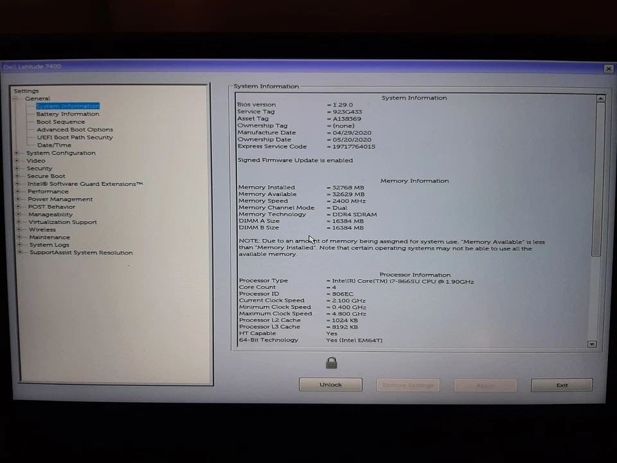Select Battery Information in the settings tree
This screenshot has height=463, width=617.
(x=67, y=114)
